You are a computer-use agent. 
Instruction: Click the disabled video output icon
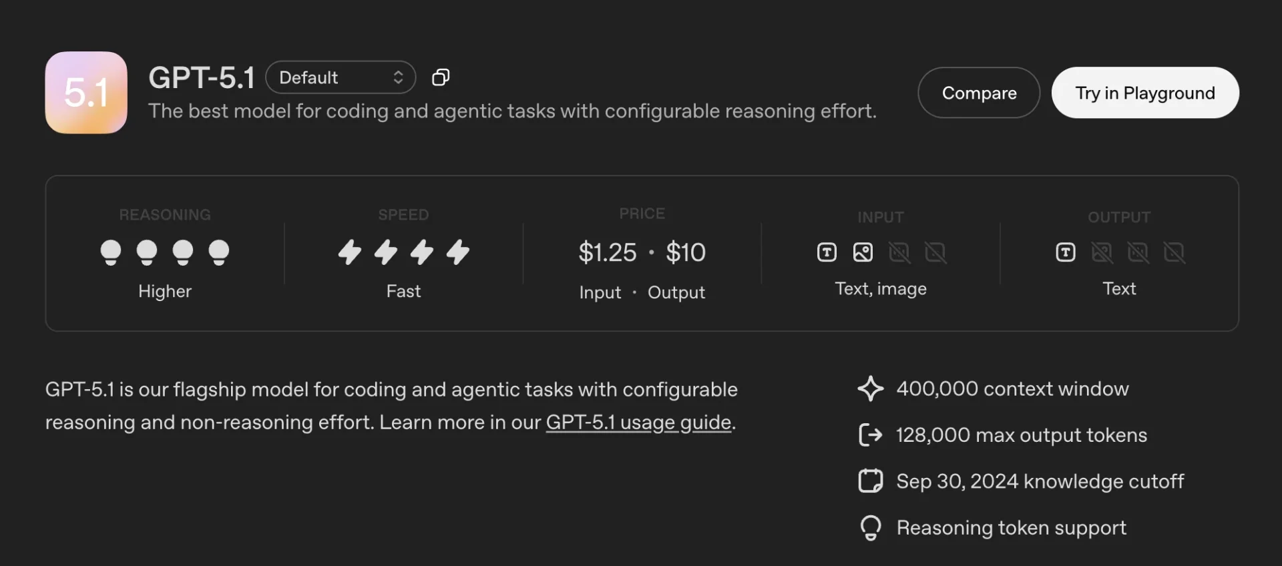pos(1174,252)
